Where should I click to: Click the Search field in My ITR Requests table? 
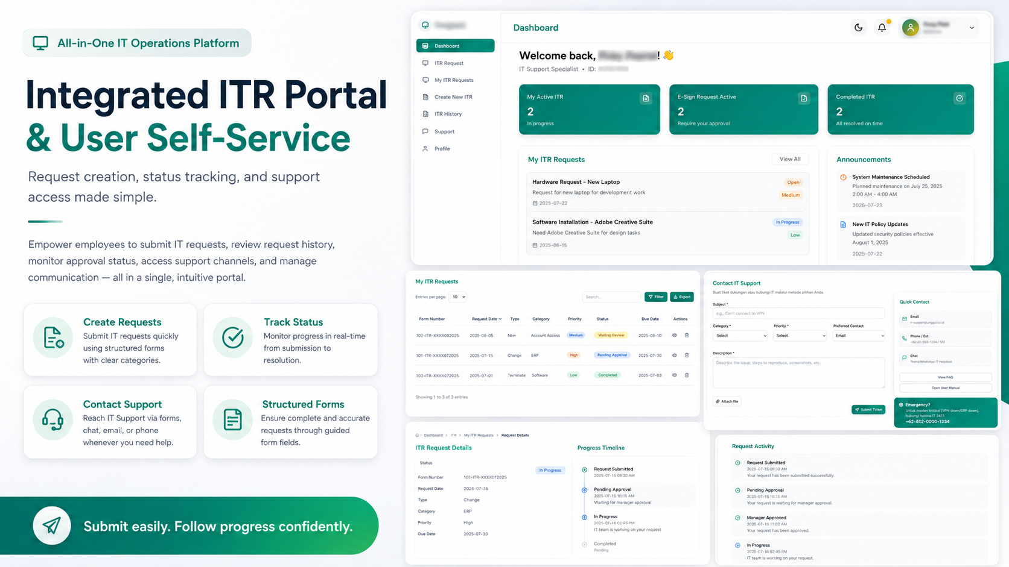pyautogui.click(x=611, y=296)
